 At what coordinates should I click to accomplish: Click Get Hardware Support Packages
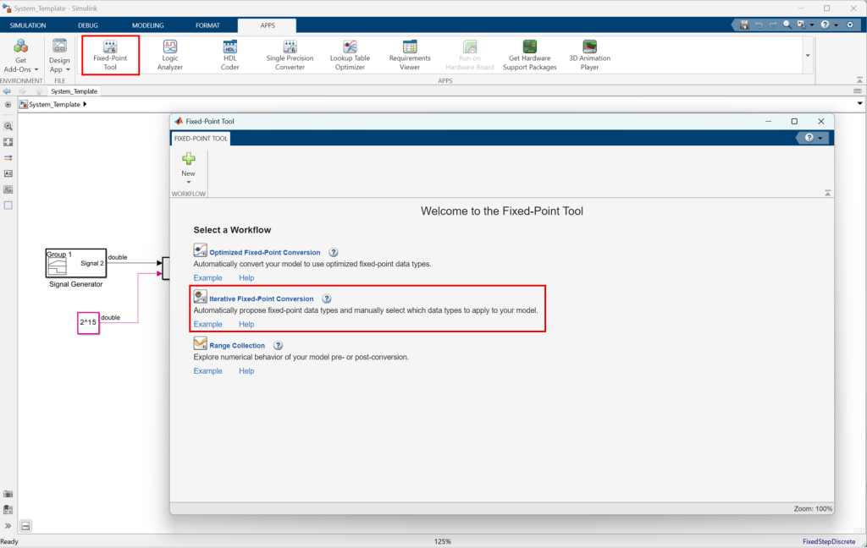tap(529, 55)
